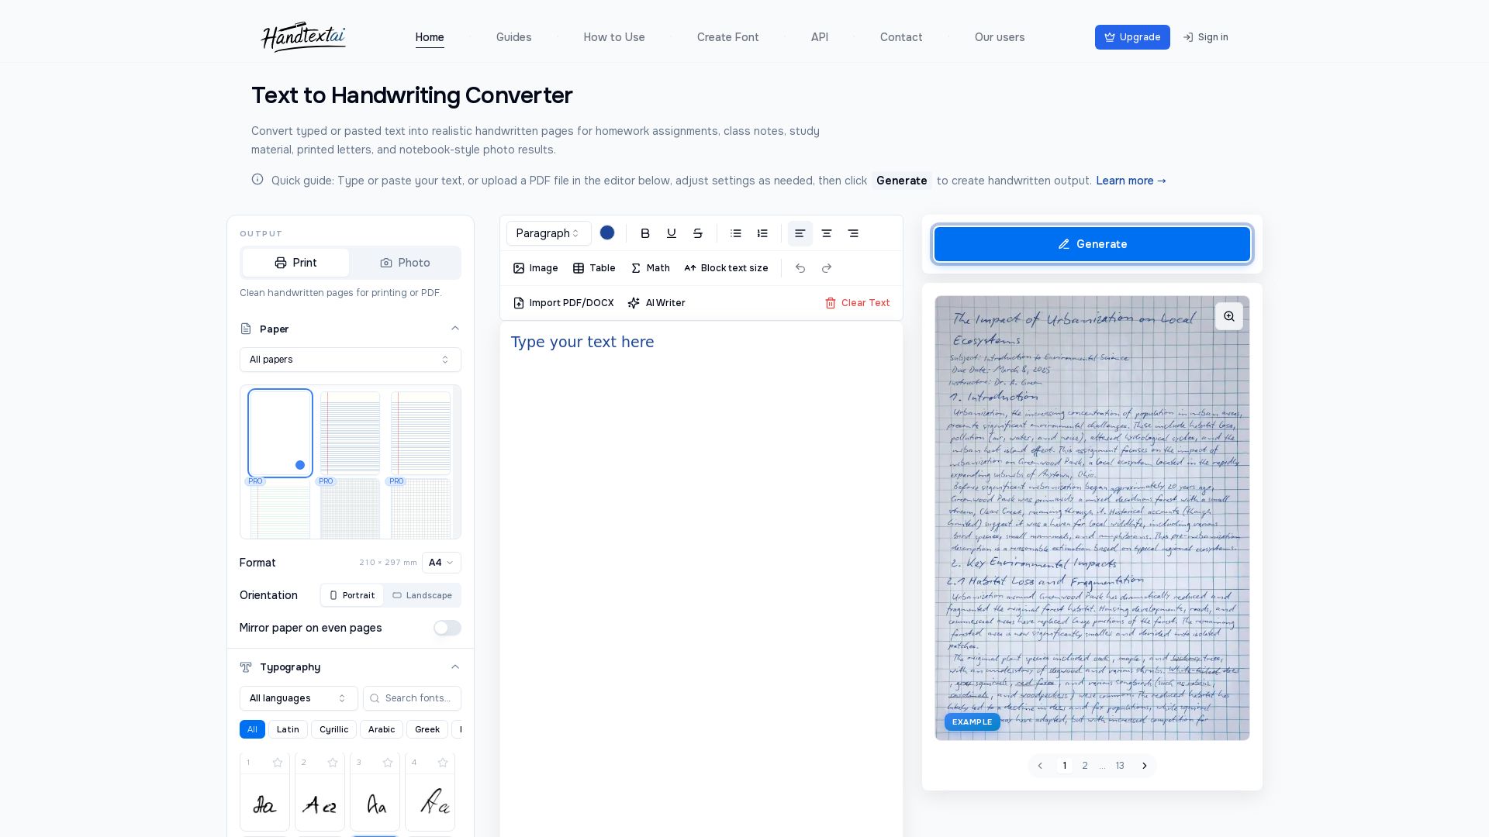The height and width of the screenshot is (837, 1489).
Task: Open the blue text color picker
Action: (607, 232)
